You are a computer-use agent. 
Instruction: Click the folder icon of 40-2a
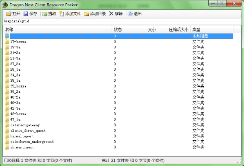7,97
